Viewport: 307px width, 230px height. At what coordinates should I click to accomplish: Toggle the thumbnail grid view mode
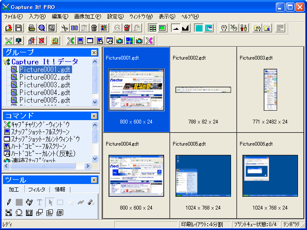pyautogui.click(x=153, y=28)
